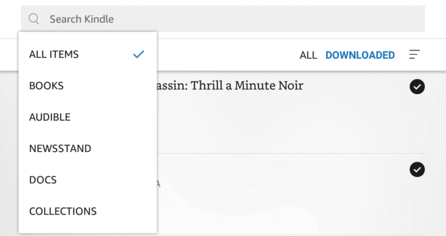Select ALL ITEMS in the filter dropdown

88,55
